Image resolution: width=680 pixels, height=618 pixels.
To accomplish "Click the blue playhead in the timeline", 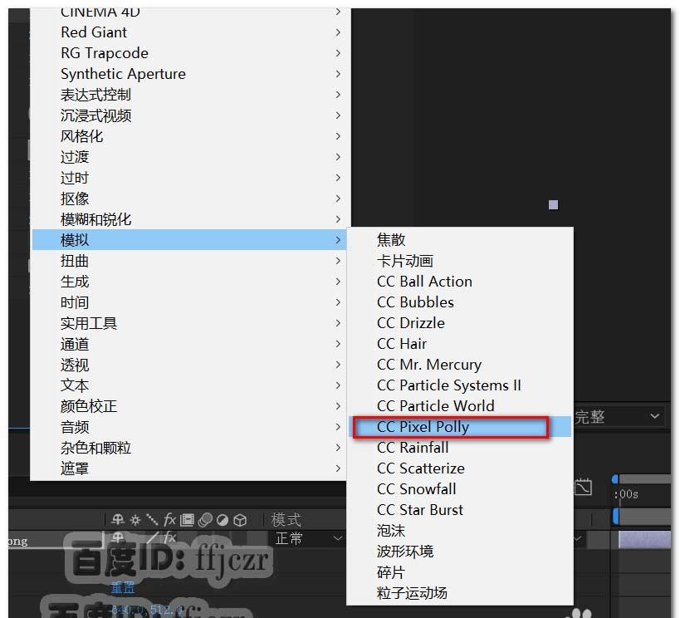I will click(x=614, y=478).
